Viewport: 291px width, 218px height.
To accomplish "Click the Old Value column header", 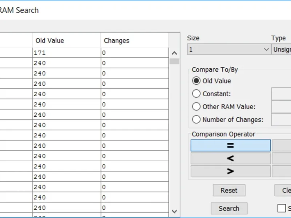I will click(66, 40).
